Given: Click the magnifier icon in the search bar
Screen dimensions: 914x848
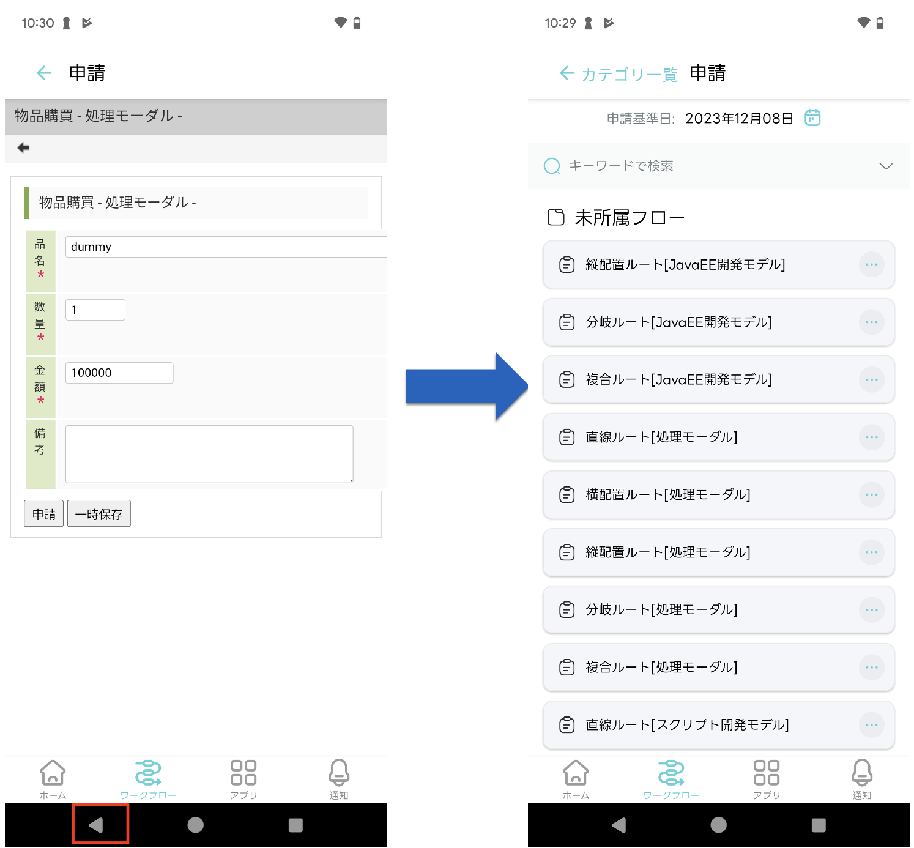Looking at the screenshot, I should (x=552, y=166).
